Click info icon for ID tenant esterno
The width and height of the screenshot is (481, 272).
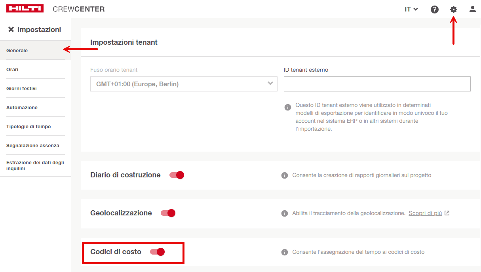point(288,107)
